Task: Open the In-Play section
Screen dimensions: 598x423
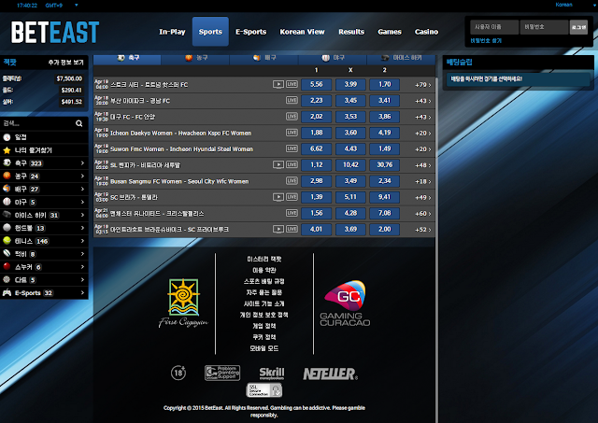Action: [172, 32]
